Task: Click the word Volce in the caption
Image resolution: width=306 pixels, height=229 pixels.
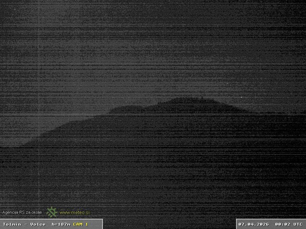Action: (38, 224)
